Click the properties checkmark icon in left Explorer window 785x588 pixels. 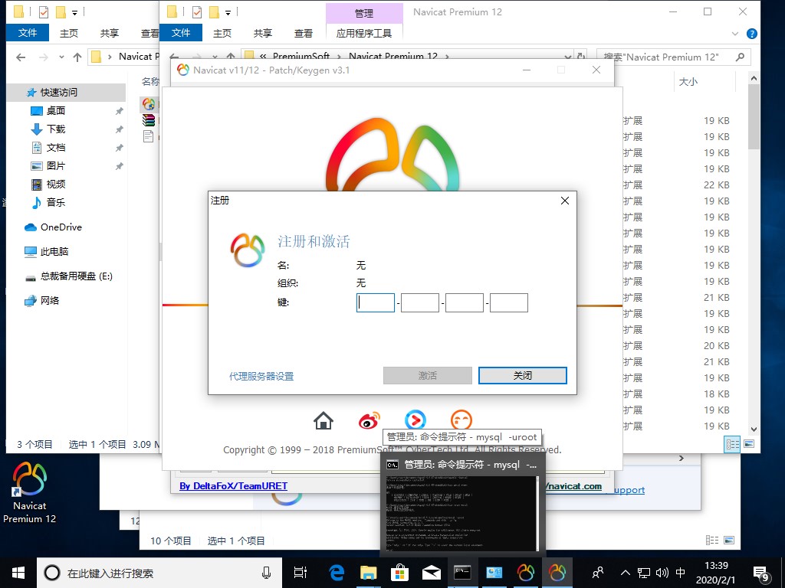coord(44,11)
